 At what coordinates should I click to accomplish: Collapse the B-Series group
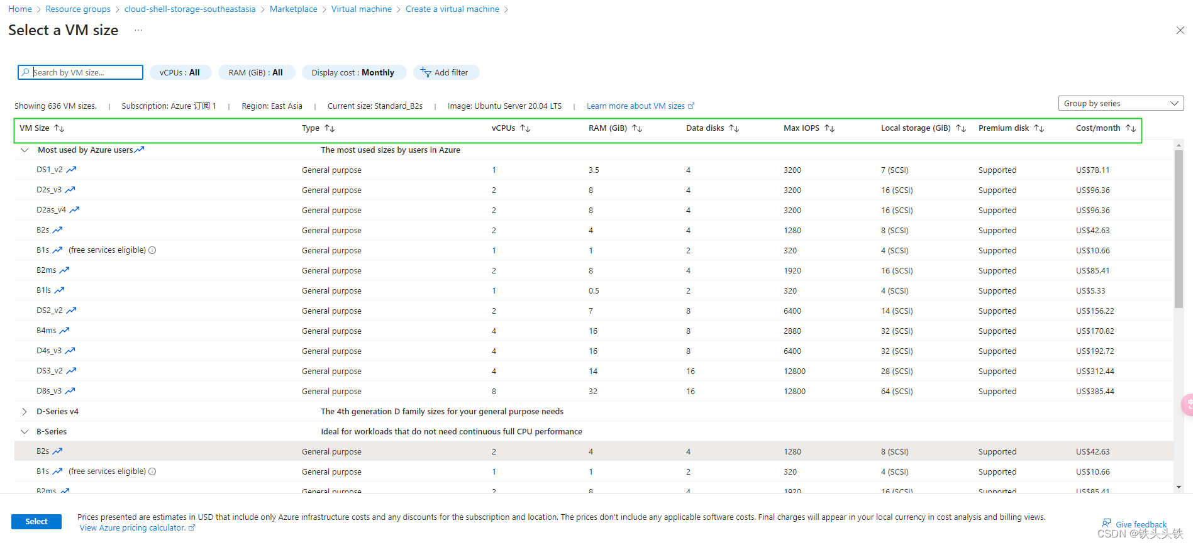[25, 432]
